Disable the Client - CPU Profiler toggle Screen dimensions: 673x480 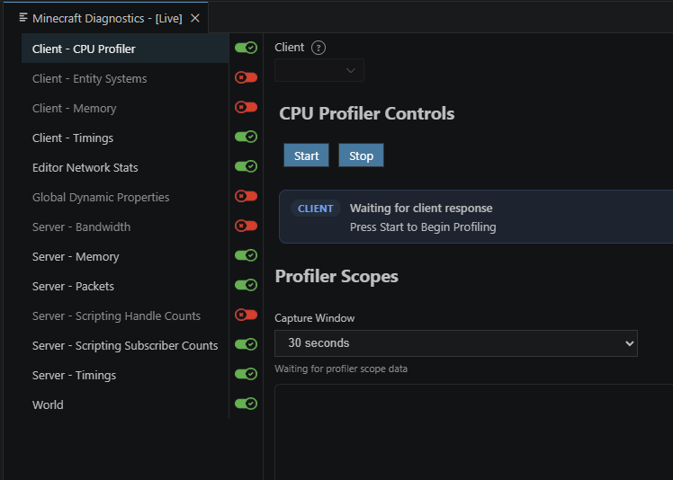(246, 48)
